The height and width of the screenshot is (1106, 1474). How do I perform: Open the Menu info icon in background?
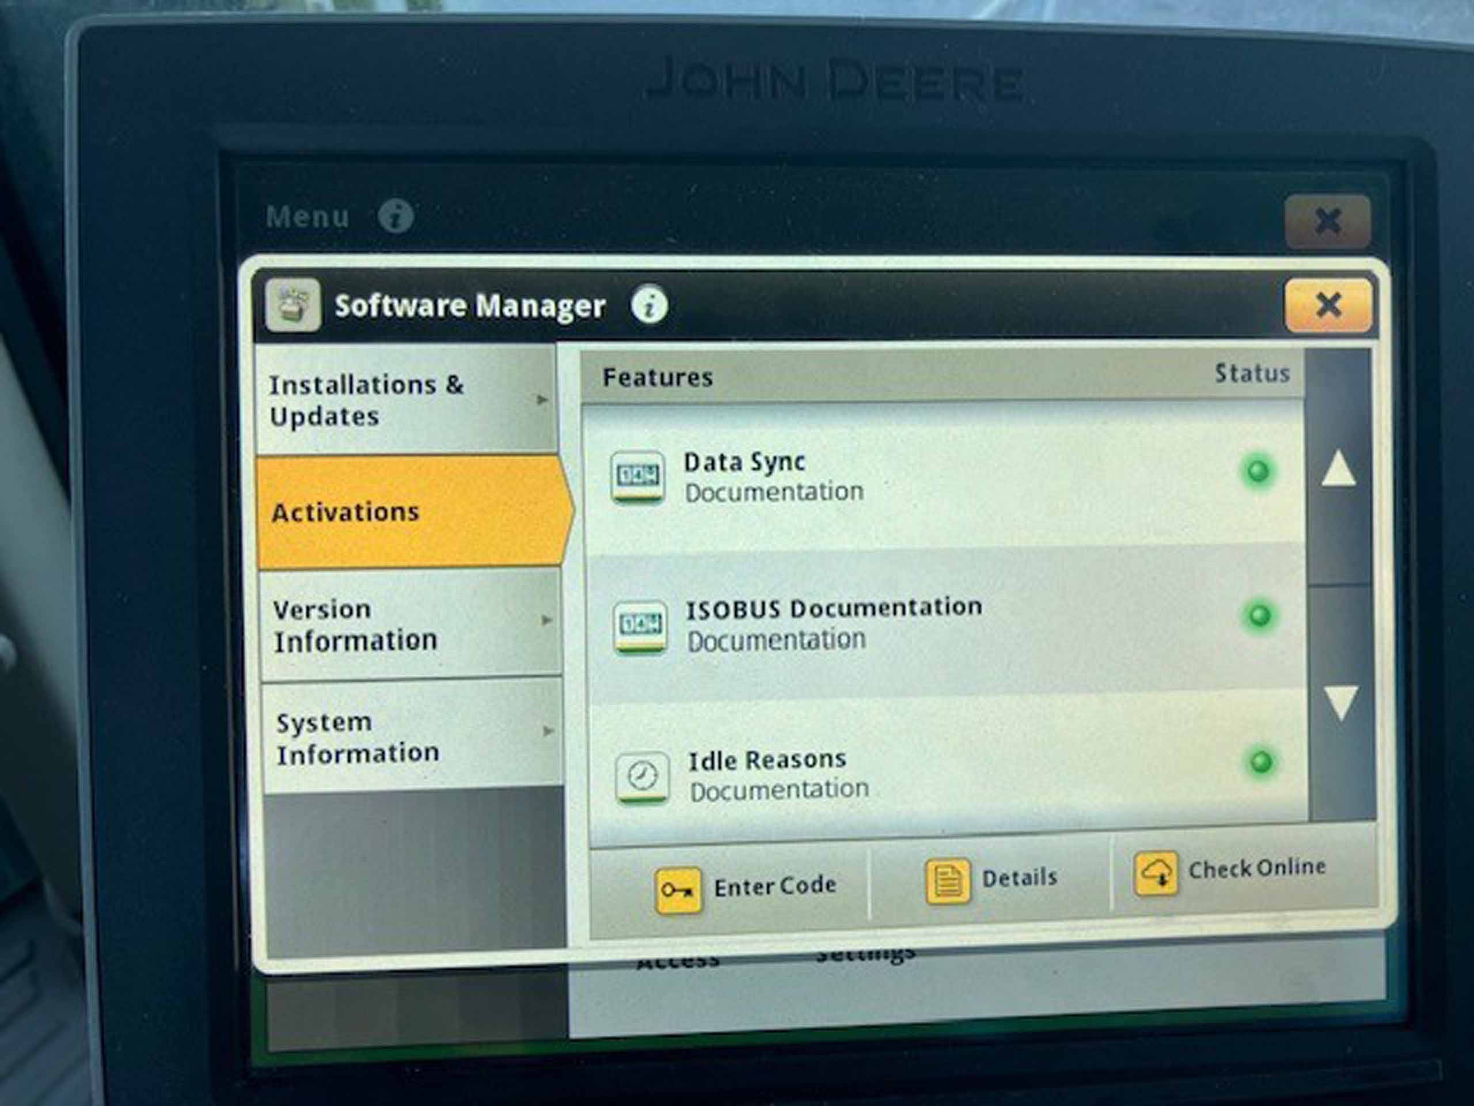[396, 216]
